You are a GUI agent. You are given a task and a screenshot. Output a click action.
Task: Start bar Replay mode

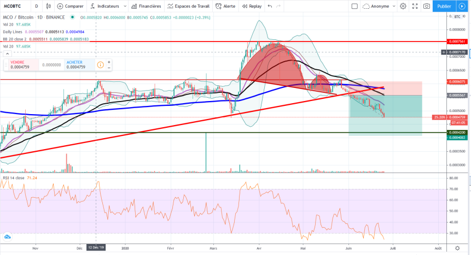(252, 6)
